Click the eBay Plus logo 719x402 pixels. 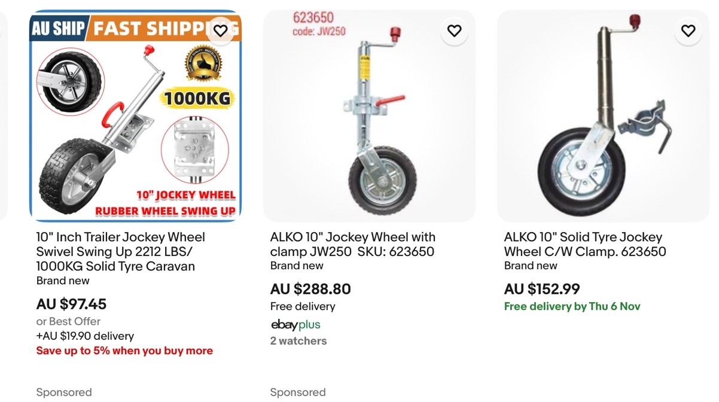coord(295,325)
